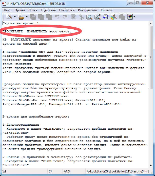Click the line 'В папке Bin3Demo это LSX311D.exe'

tap(35, 96)
